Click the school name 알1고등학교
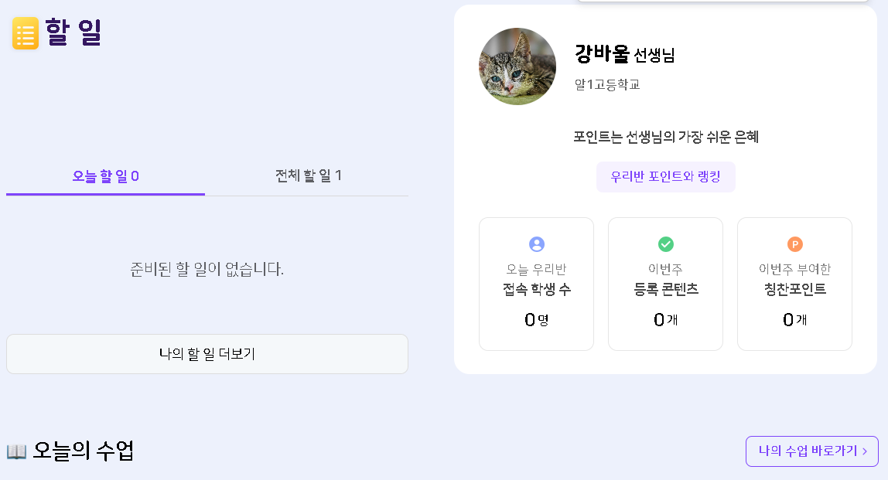Screen dimensions: 888x480 tap(607, 84)
